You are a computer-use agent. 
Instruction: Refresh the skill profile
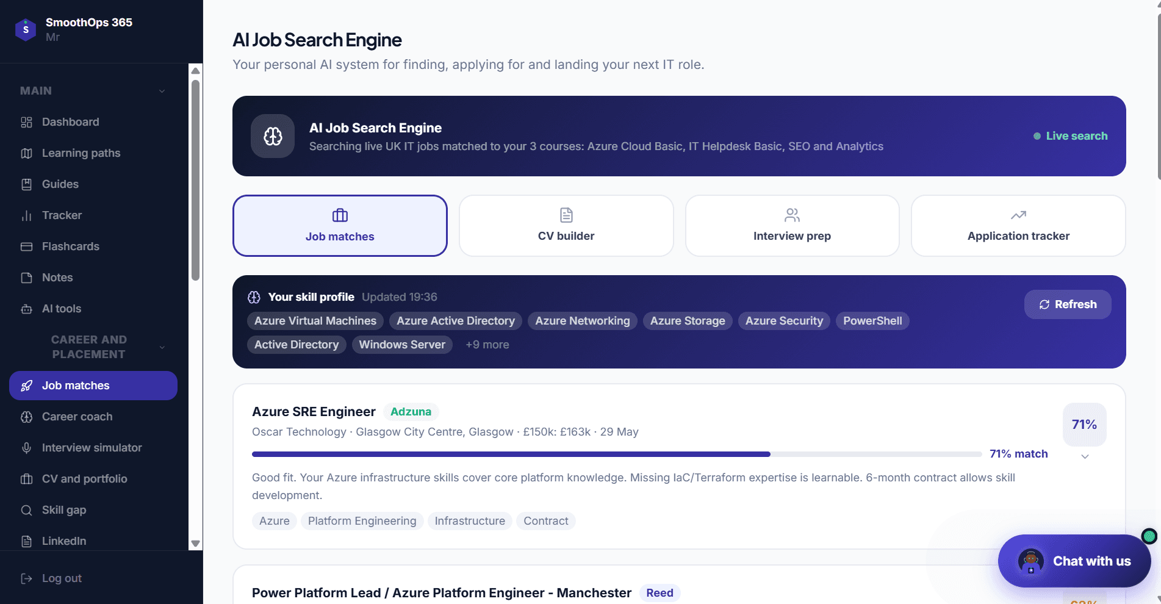[x=1068, y=304]
